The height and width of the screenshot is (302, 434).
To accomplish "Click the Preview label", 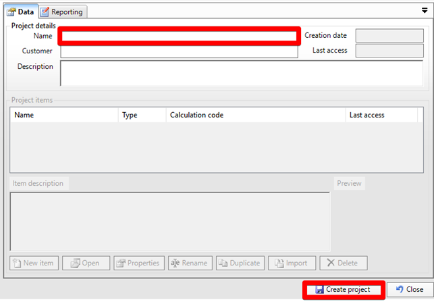I will click(x=349, y=183).
